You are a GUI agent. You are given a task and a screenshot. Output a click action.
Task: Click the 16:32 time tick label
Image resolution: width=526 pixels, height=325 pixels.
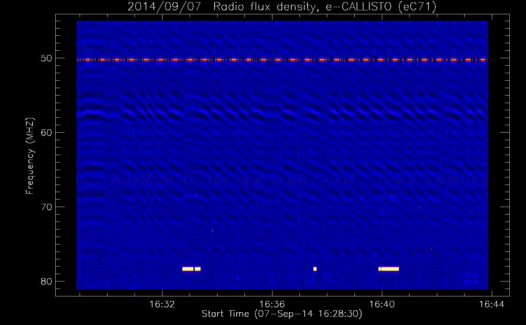click(x=162, y=304)
